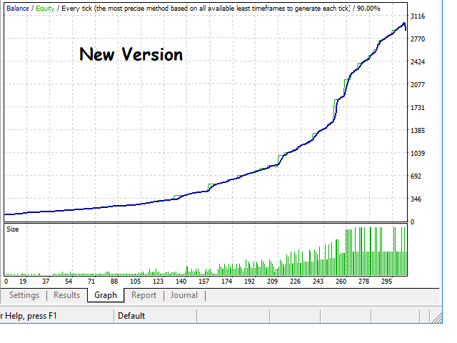The image size is (457, 343).
Task: Click the green Equity legend label
Action: point(45,9)
